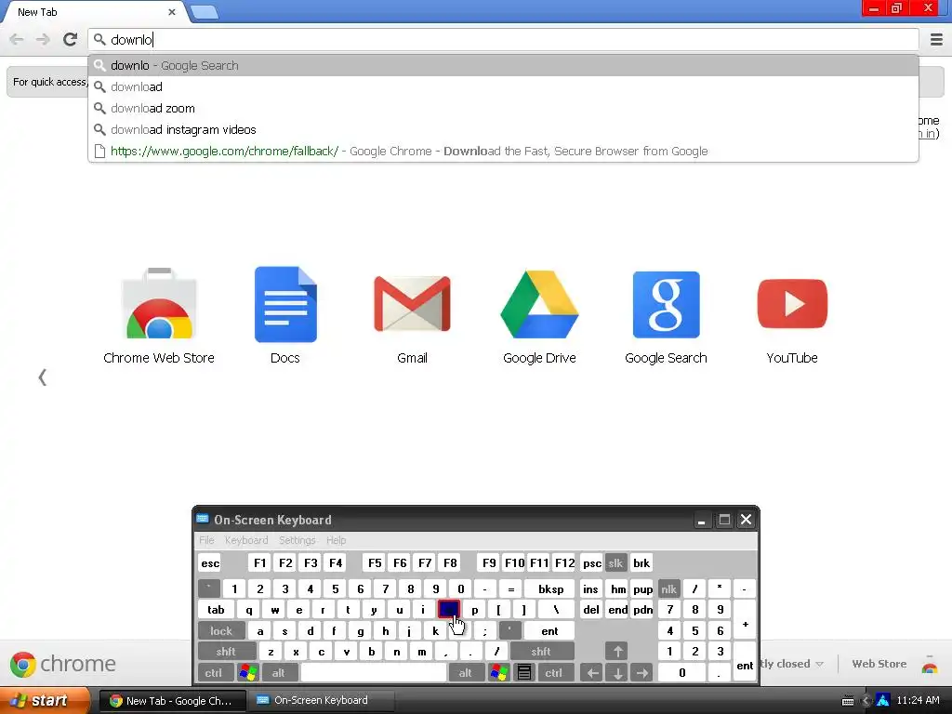
Task: Open the YouTube app icon
Action: point(792,304)
